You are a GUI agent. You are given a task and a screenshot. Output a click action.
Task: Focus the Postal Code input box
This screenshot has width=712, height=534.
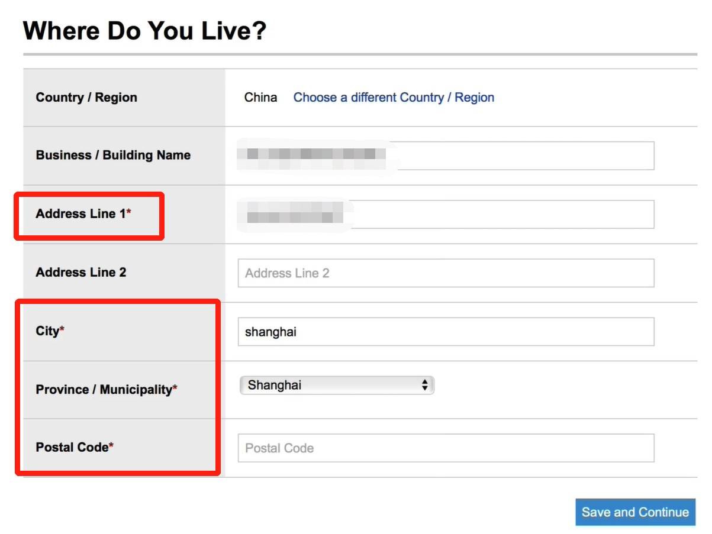446,448
